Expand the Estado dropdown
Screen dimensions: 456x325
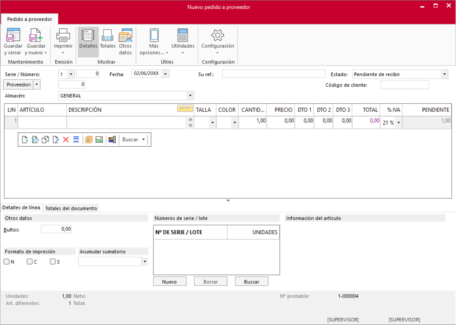(x=444, y=74)
